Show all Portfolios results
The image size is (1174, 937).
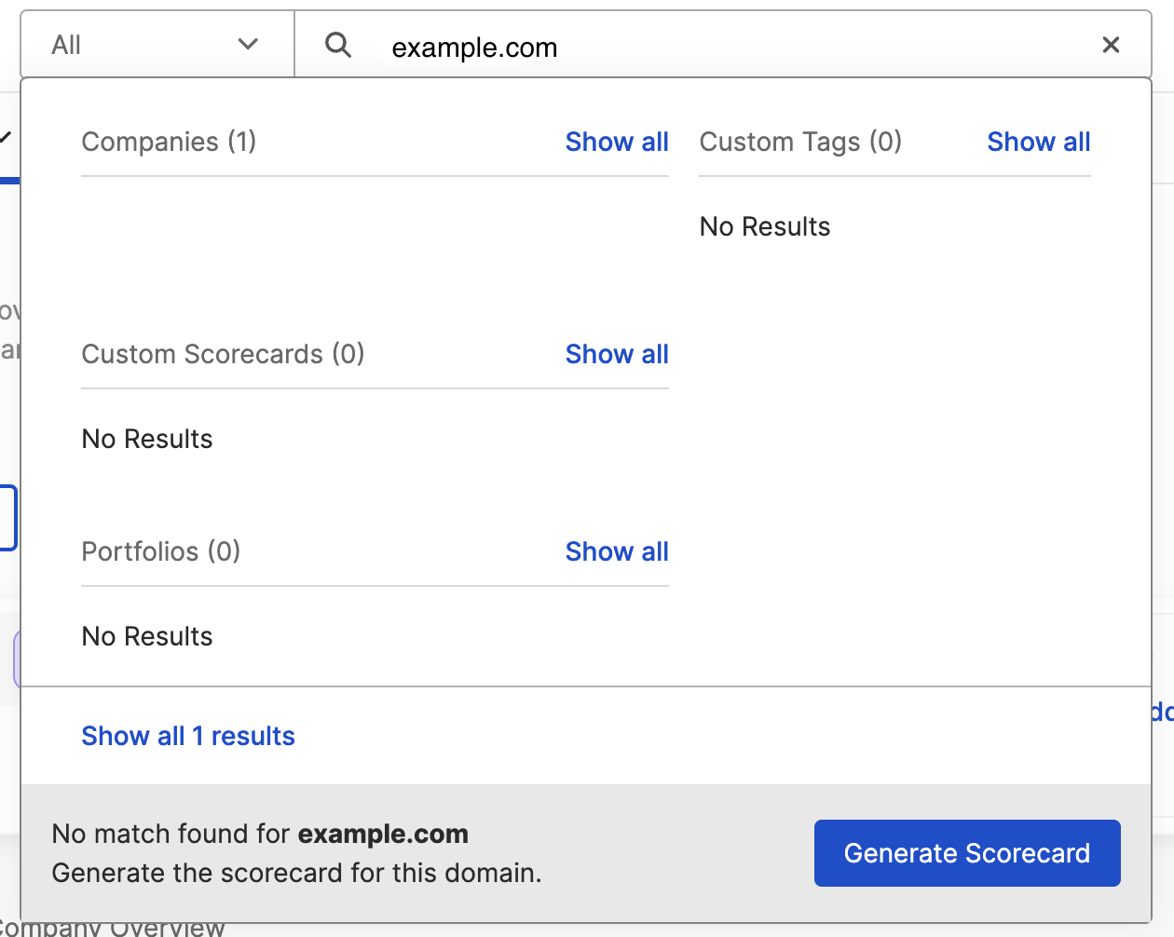point(617,551)
